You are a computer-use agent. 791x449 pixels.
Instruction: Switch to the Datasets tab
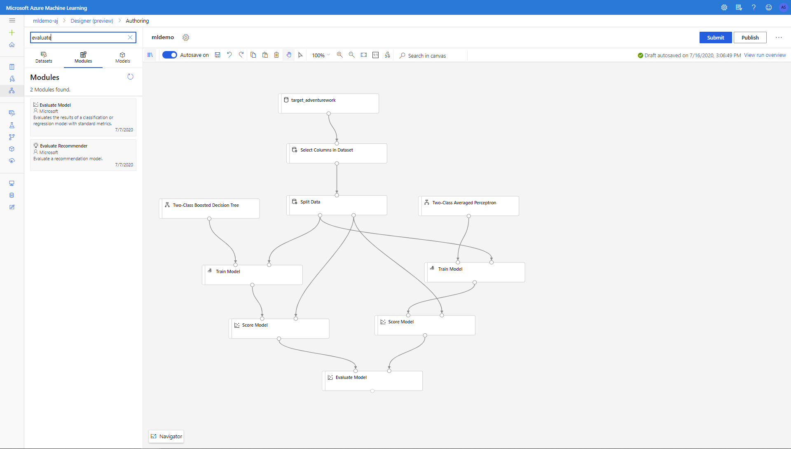point(44,57)
